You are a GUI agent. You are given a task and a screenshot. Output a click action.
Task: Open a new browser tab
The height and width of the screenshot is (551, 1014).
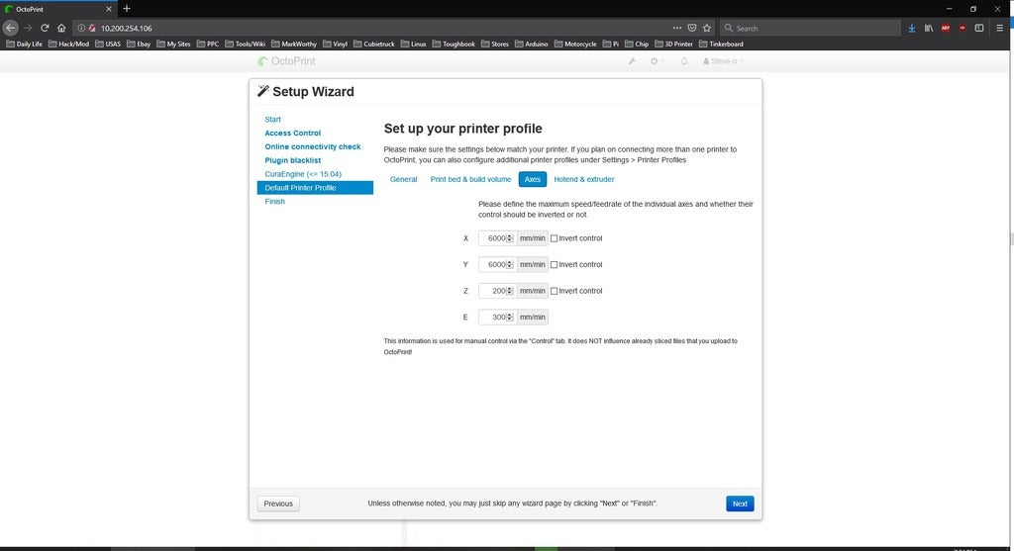pos(127,8)
